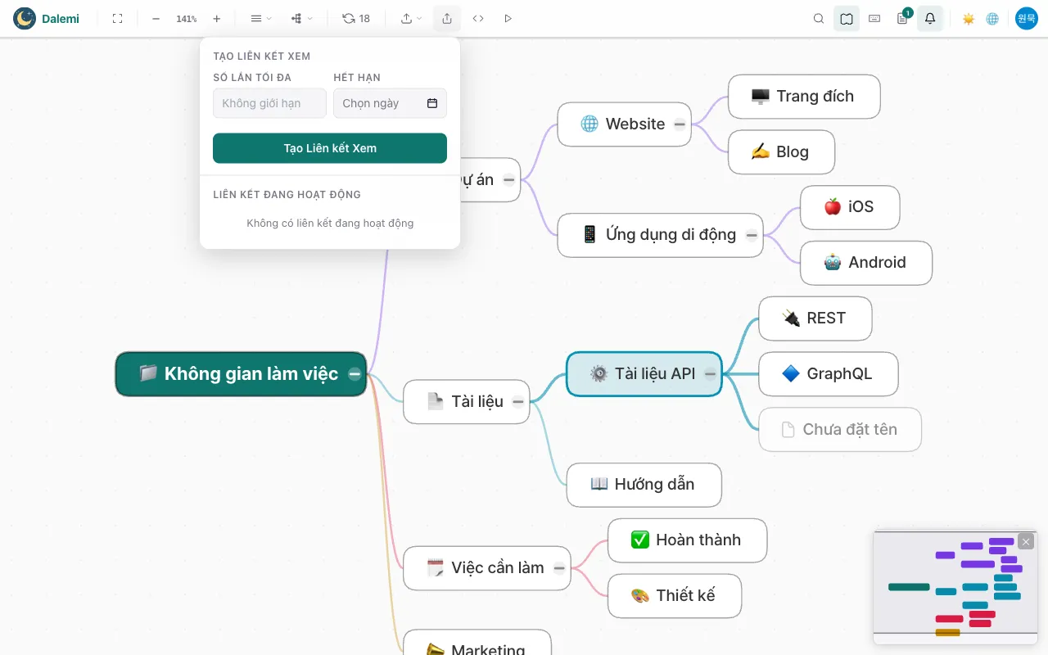Zoom out with the minus icon
1048x655 pixels.
click(x=156, y=18)
